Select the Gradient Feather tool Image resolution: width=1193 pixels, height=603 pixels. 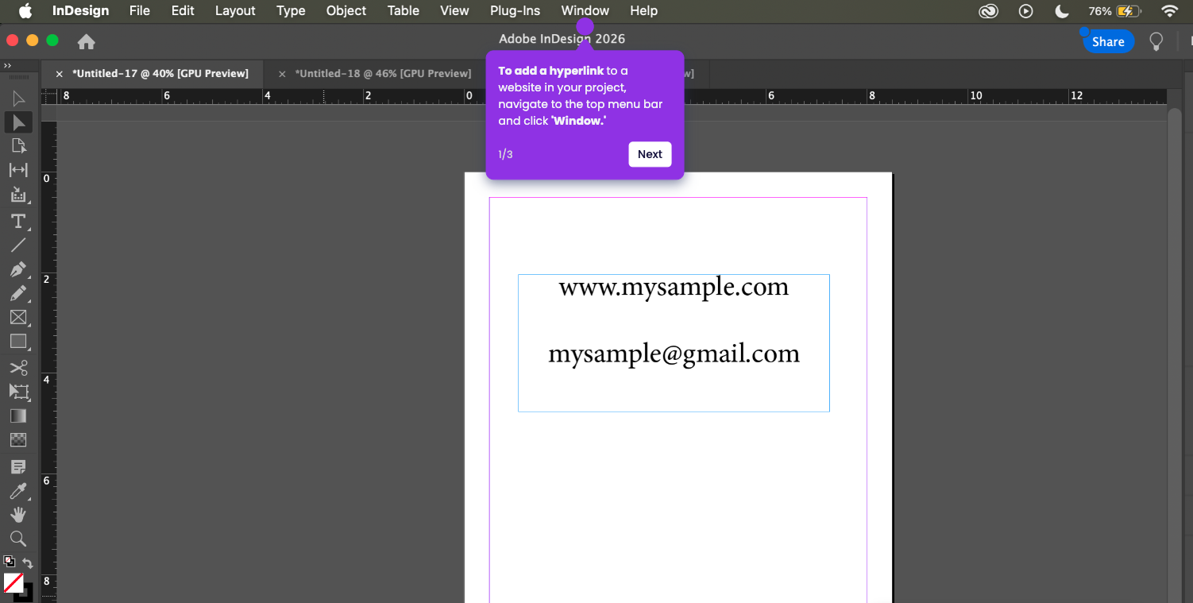click(18, 439)
